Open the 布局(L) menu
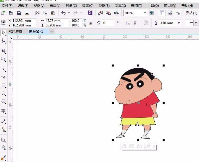This screenshot has height=162, width=199. [x=55, y=6]
